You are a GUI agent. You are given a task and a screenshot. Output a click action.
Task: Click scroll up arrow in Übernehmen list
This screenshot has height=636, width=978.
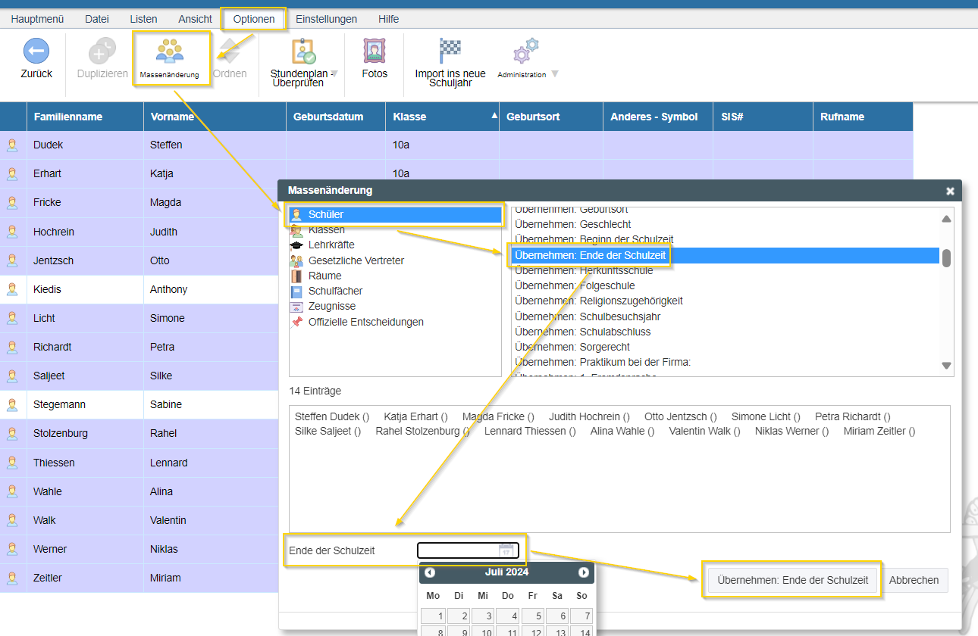[946, 220]
